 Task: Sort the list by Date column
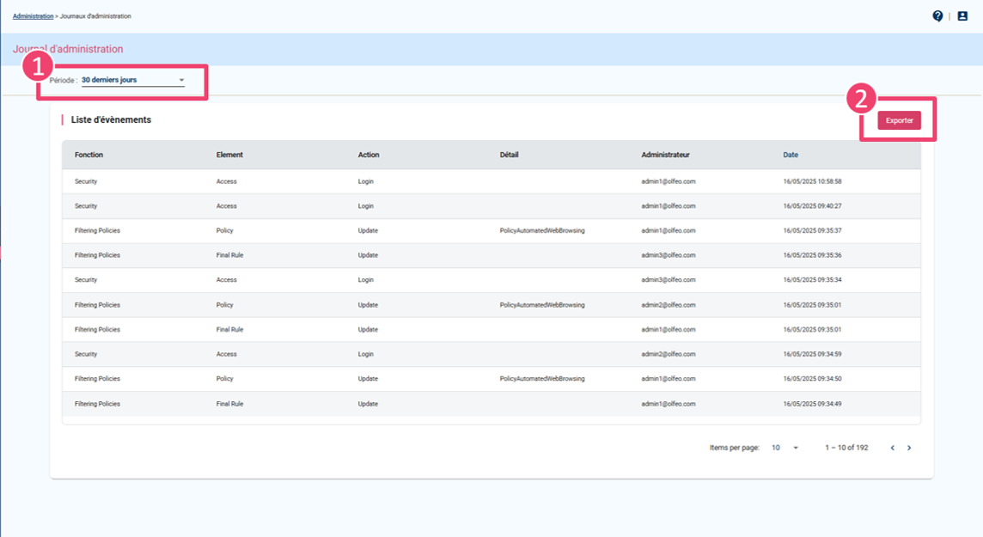tap(790, 155)
